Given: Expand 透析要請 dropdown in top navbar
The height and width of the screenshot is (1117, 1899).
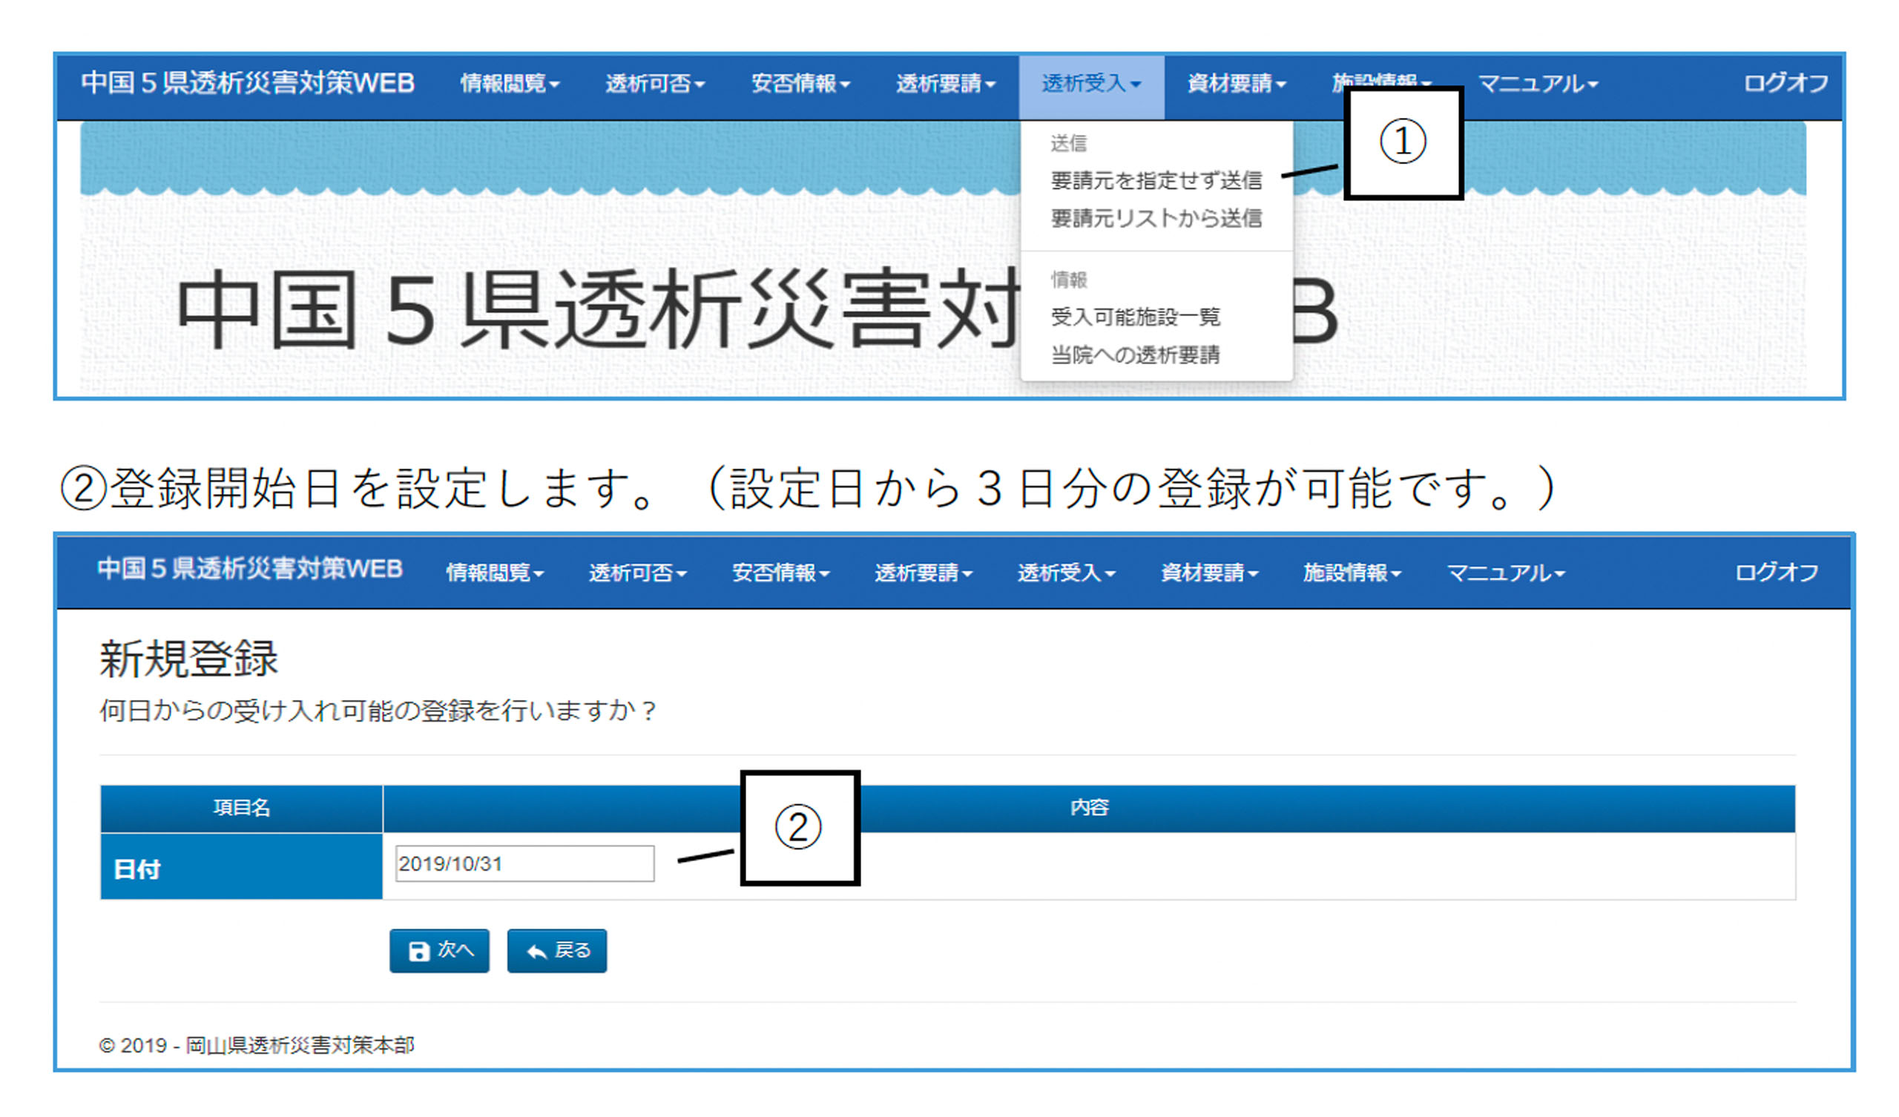Looking at the screenshot, I should tap(946, 83).
